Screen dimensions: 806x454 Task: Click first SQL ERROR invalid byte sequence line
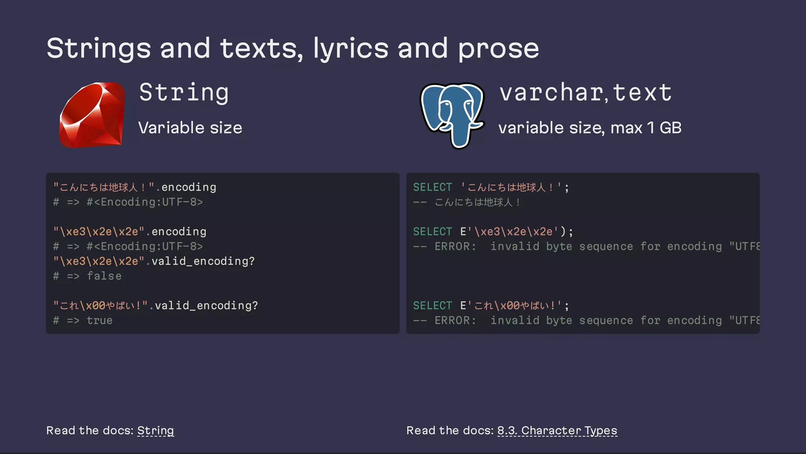coord(586,246)
